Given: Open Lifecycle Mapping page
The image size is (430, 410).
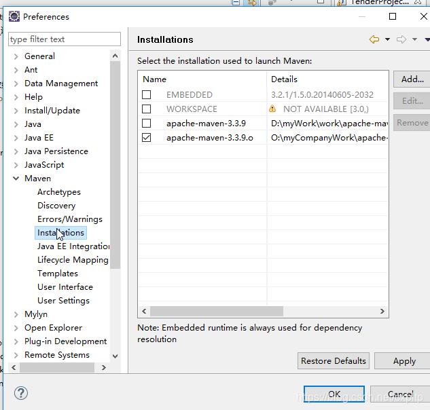Looking at the screenshot, I should click(73, 260).
